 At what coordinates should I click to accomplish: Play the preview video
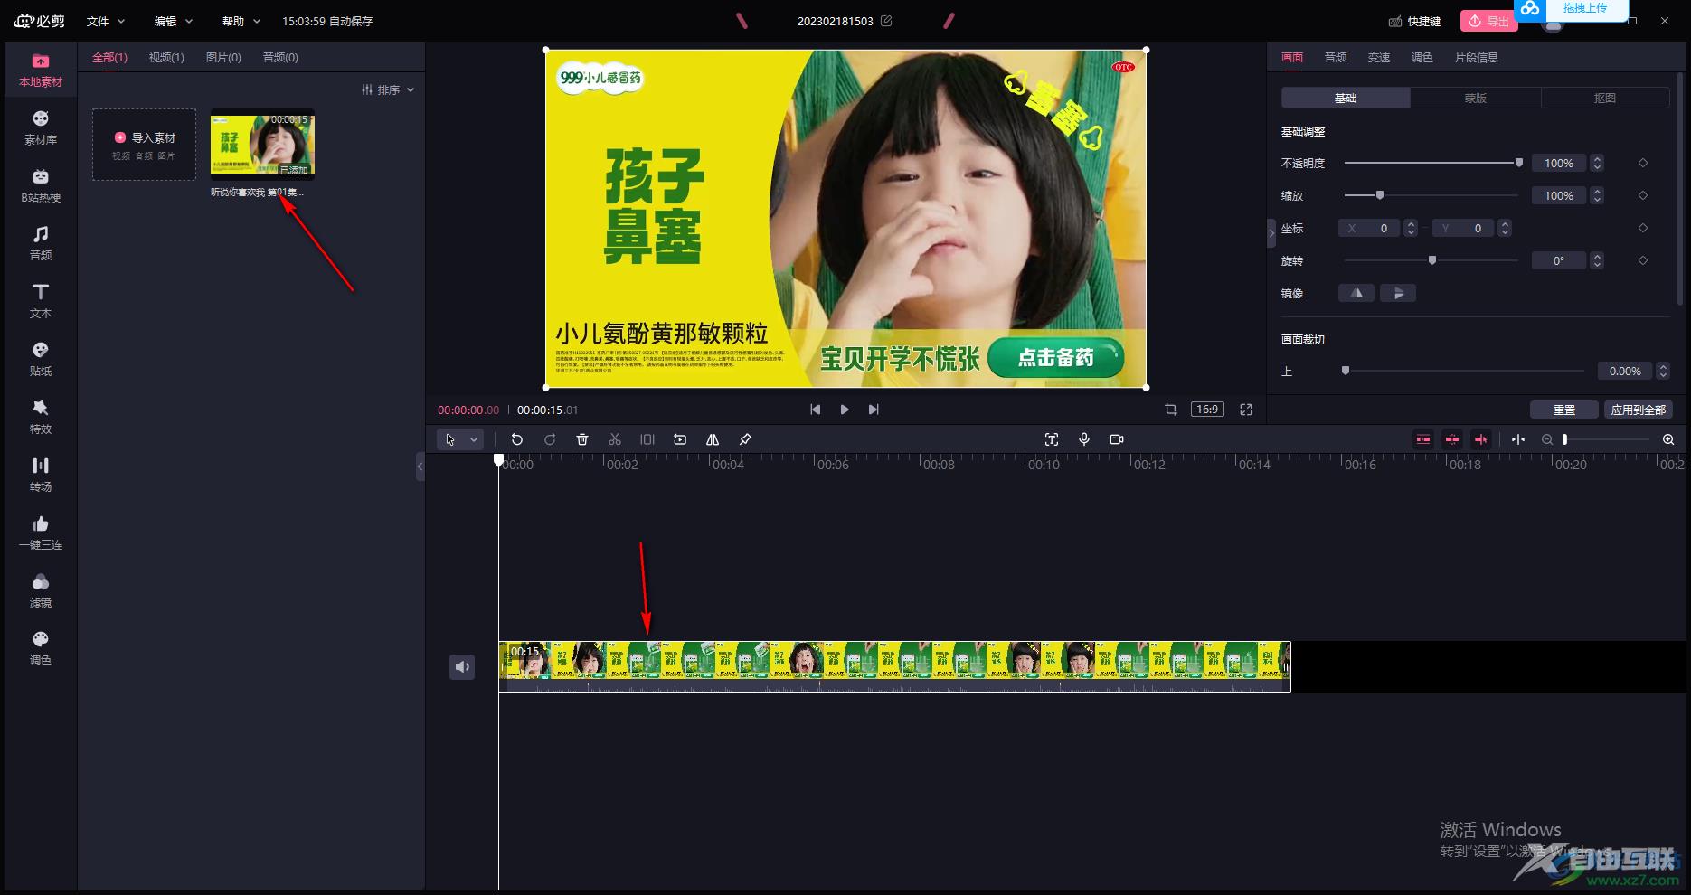(845, 410)
